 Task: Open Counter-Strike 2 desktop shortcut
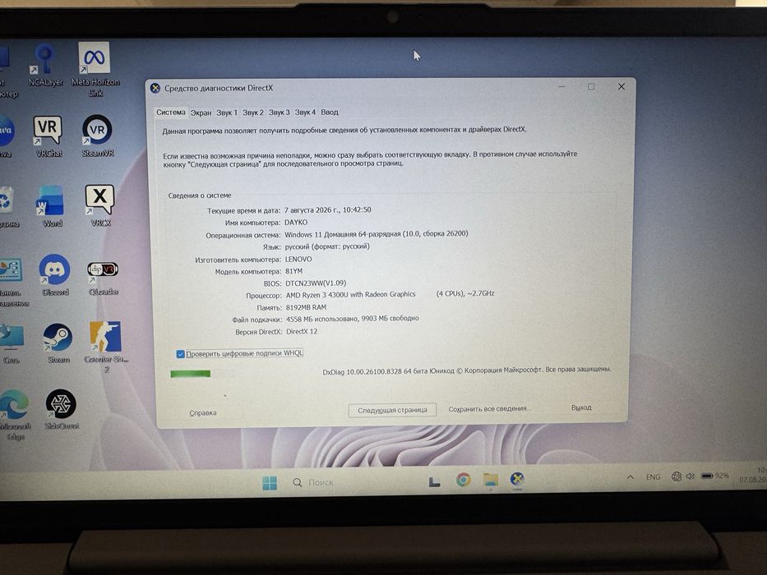tap(106, 346)
